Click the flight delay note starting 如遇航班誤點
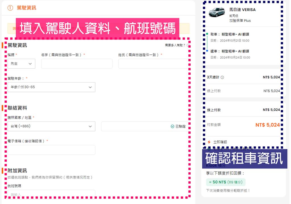Screen dimensions: 291x204 tap(50, 177)
